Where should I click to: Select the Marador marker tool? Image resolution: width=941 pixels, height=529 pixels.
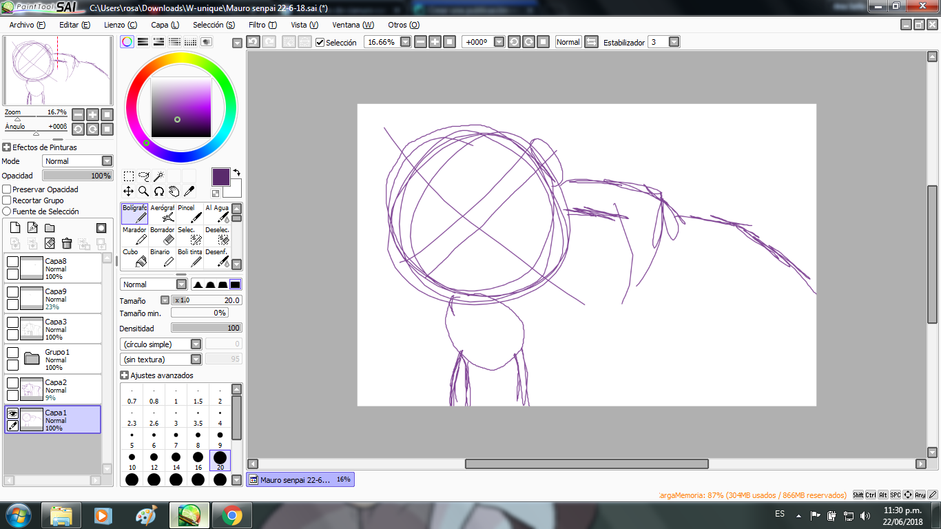coord(134,236)
